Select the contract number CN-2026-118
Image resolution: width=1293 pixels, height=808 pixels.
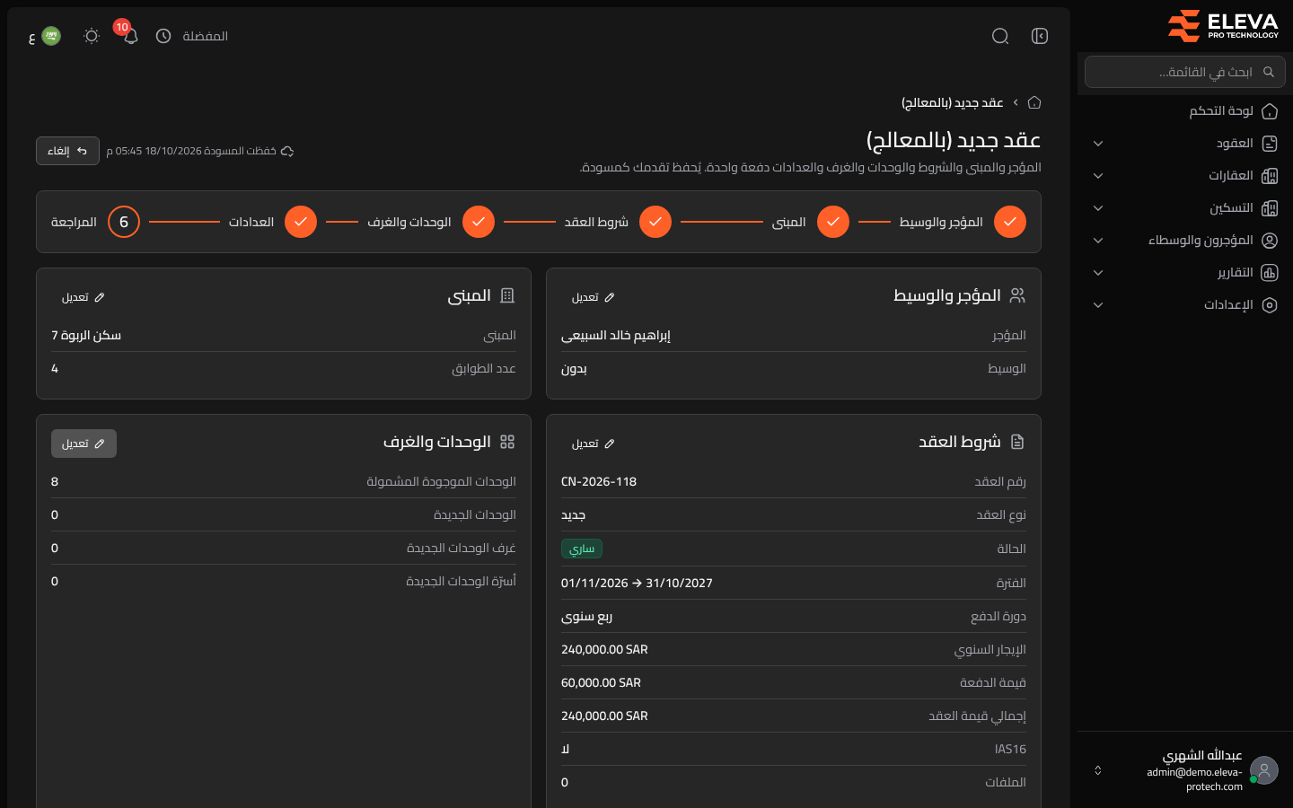pyautogui.click(x=599, y=482)
